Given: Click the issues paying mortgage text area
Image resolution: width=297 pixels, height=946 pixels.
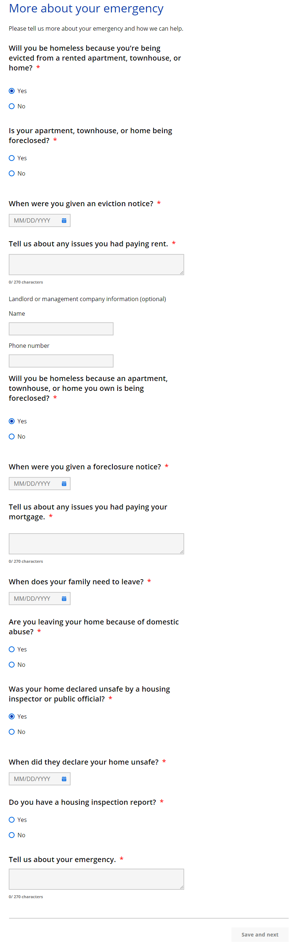Looking at the screenshot, I should [x=96, y=543].
